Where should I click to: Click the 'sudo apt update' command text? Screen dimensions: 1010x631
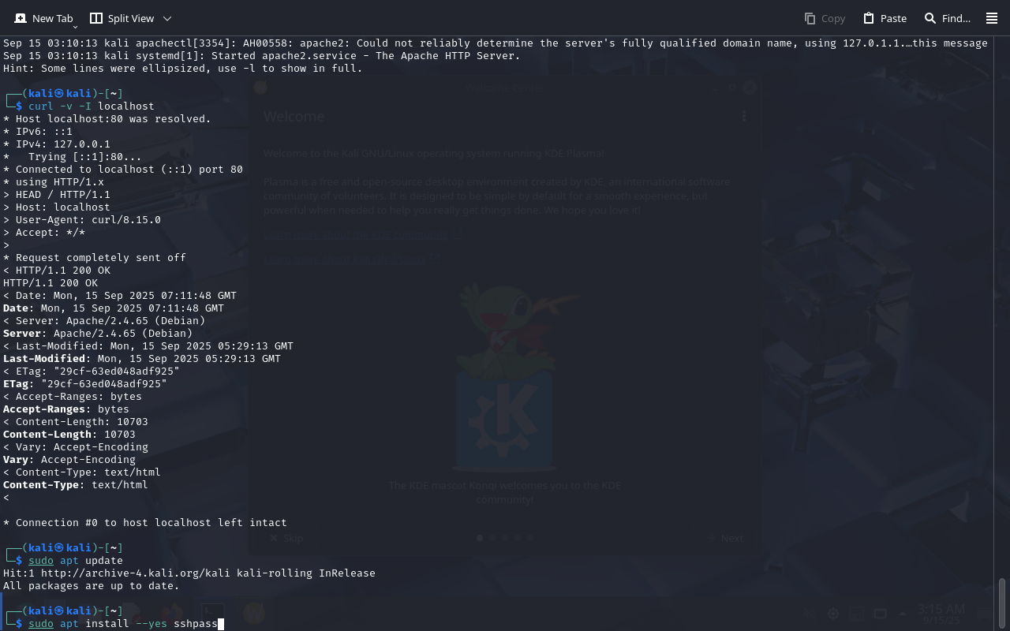click(76, 561)
